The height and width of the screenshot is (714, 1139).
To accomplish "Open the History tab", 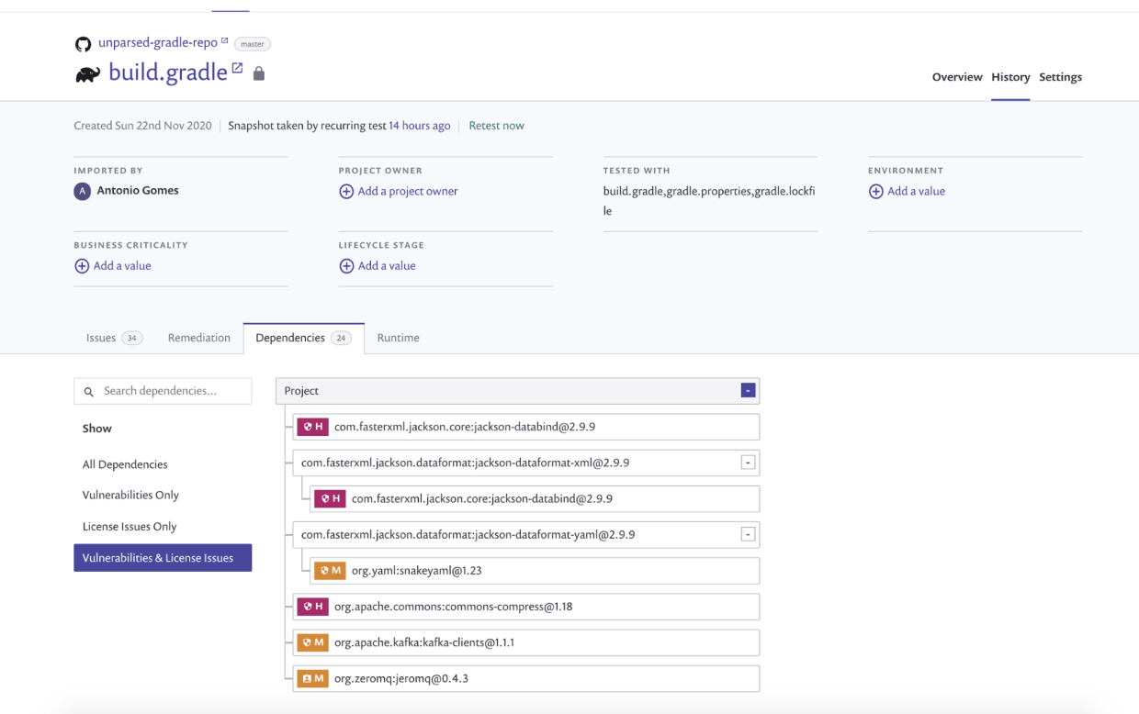I will tap(1010, 77).
